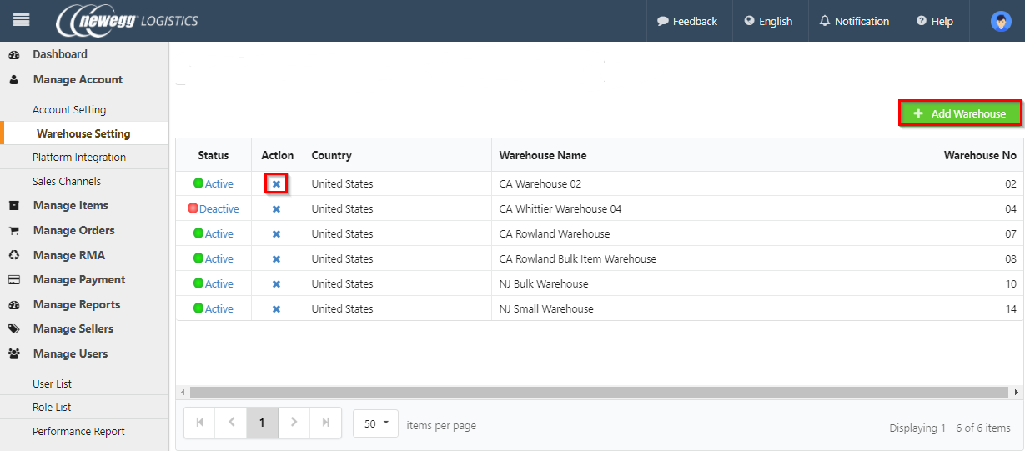Click the Add Warehouse button
1025x451 pixels.
point(960,113)
